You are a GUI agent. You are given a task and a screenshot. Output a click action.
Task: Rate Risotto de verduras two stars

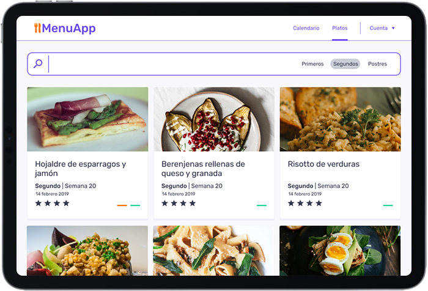tap(300, 203)
